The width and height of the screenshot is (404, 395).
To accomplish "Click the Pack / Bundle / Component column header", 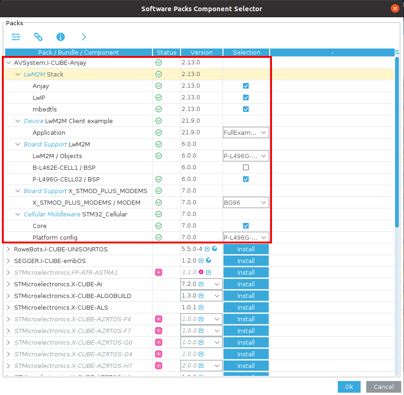I will pyautogui.click(x=78, y=52).
